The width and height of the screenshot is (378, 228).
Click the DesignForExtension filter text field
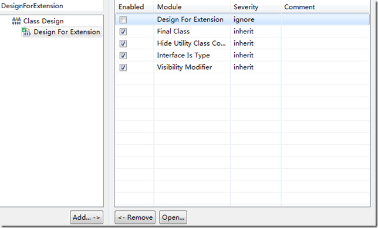pyautogui.click(x=52, y=6)
